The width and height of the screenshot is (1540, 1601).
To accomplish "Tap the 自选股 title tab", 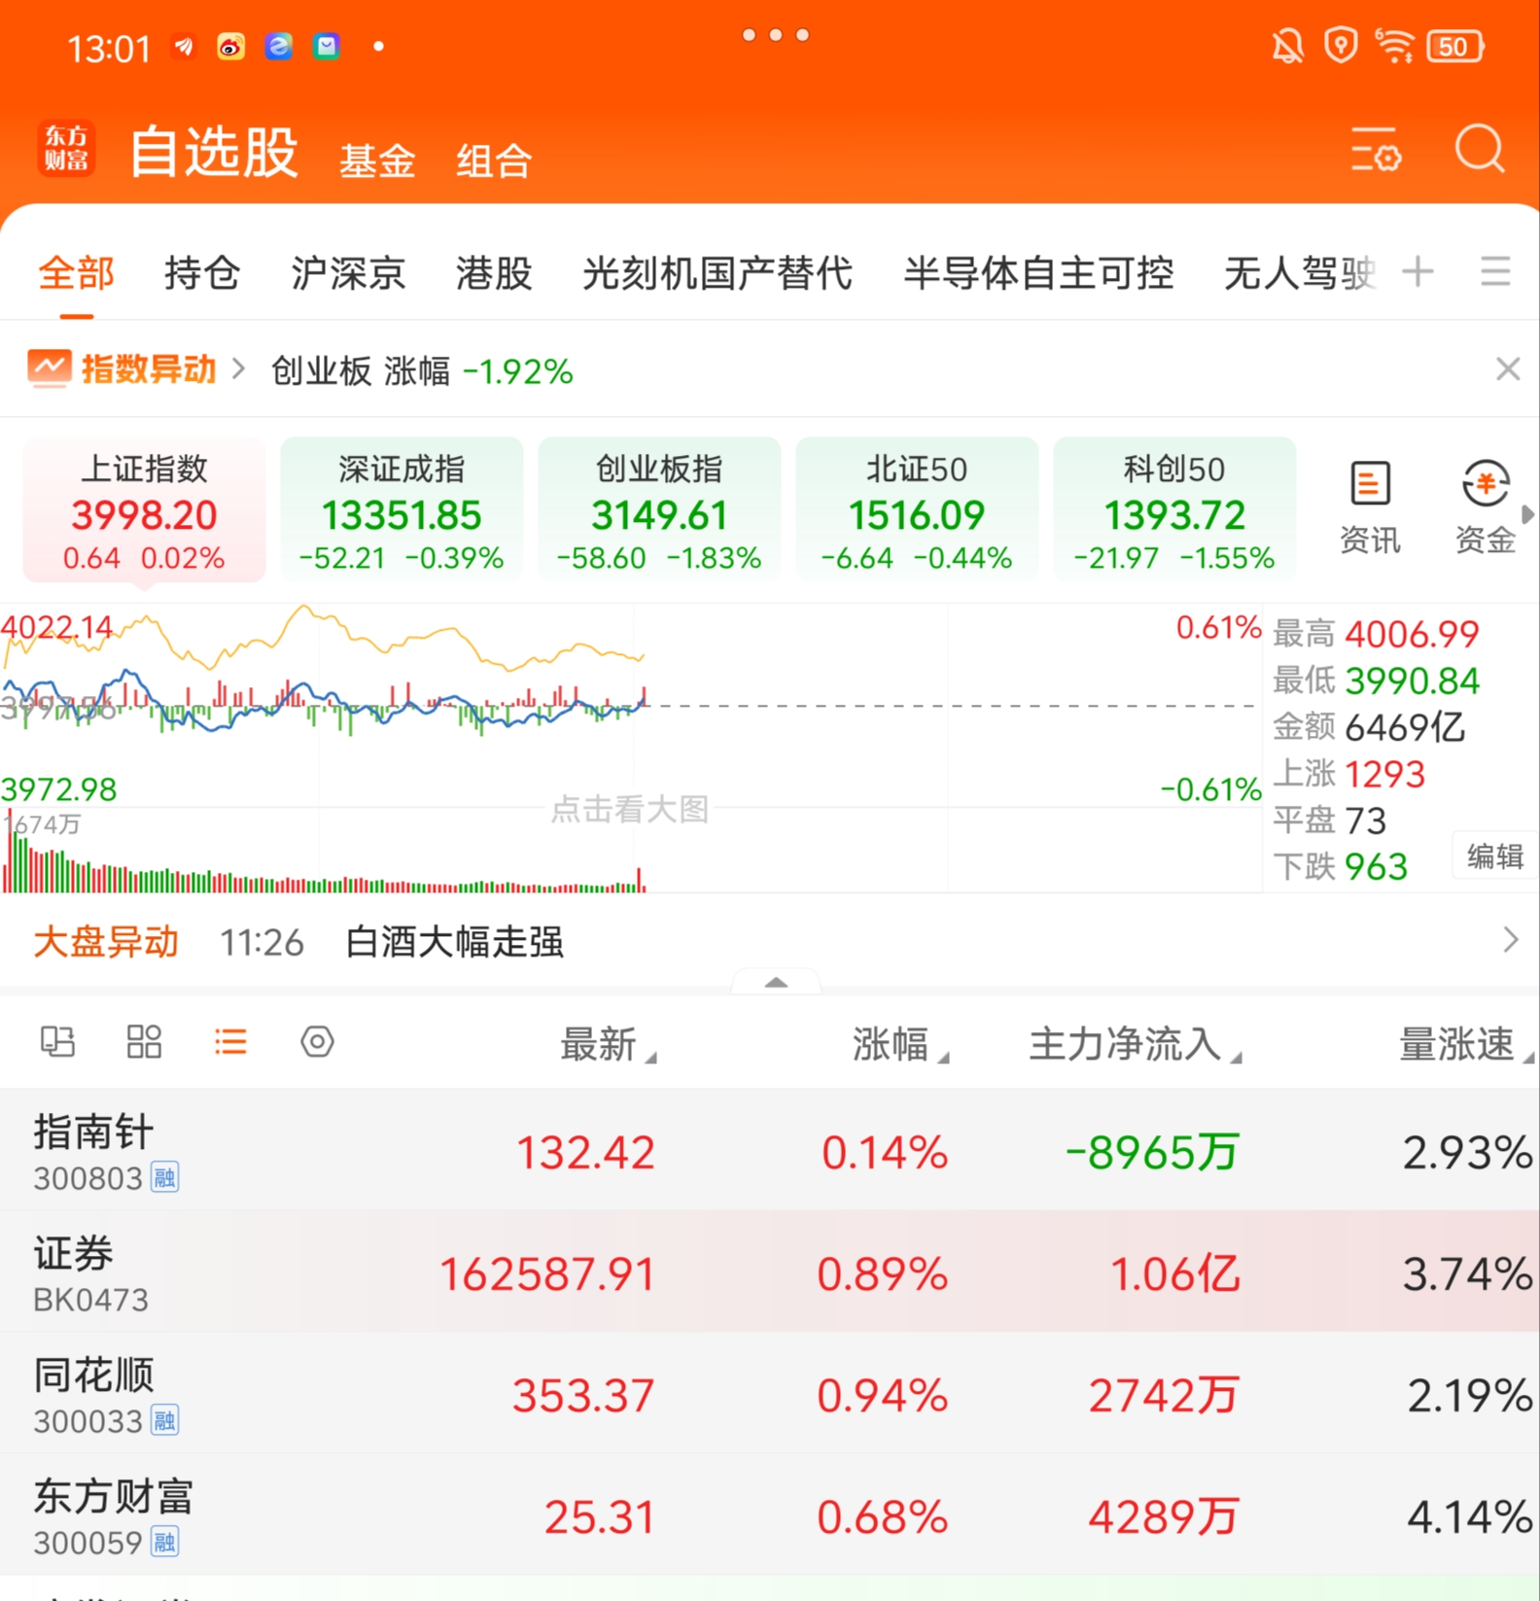I will pyautogui.click(x=214, y=152).
